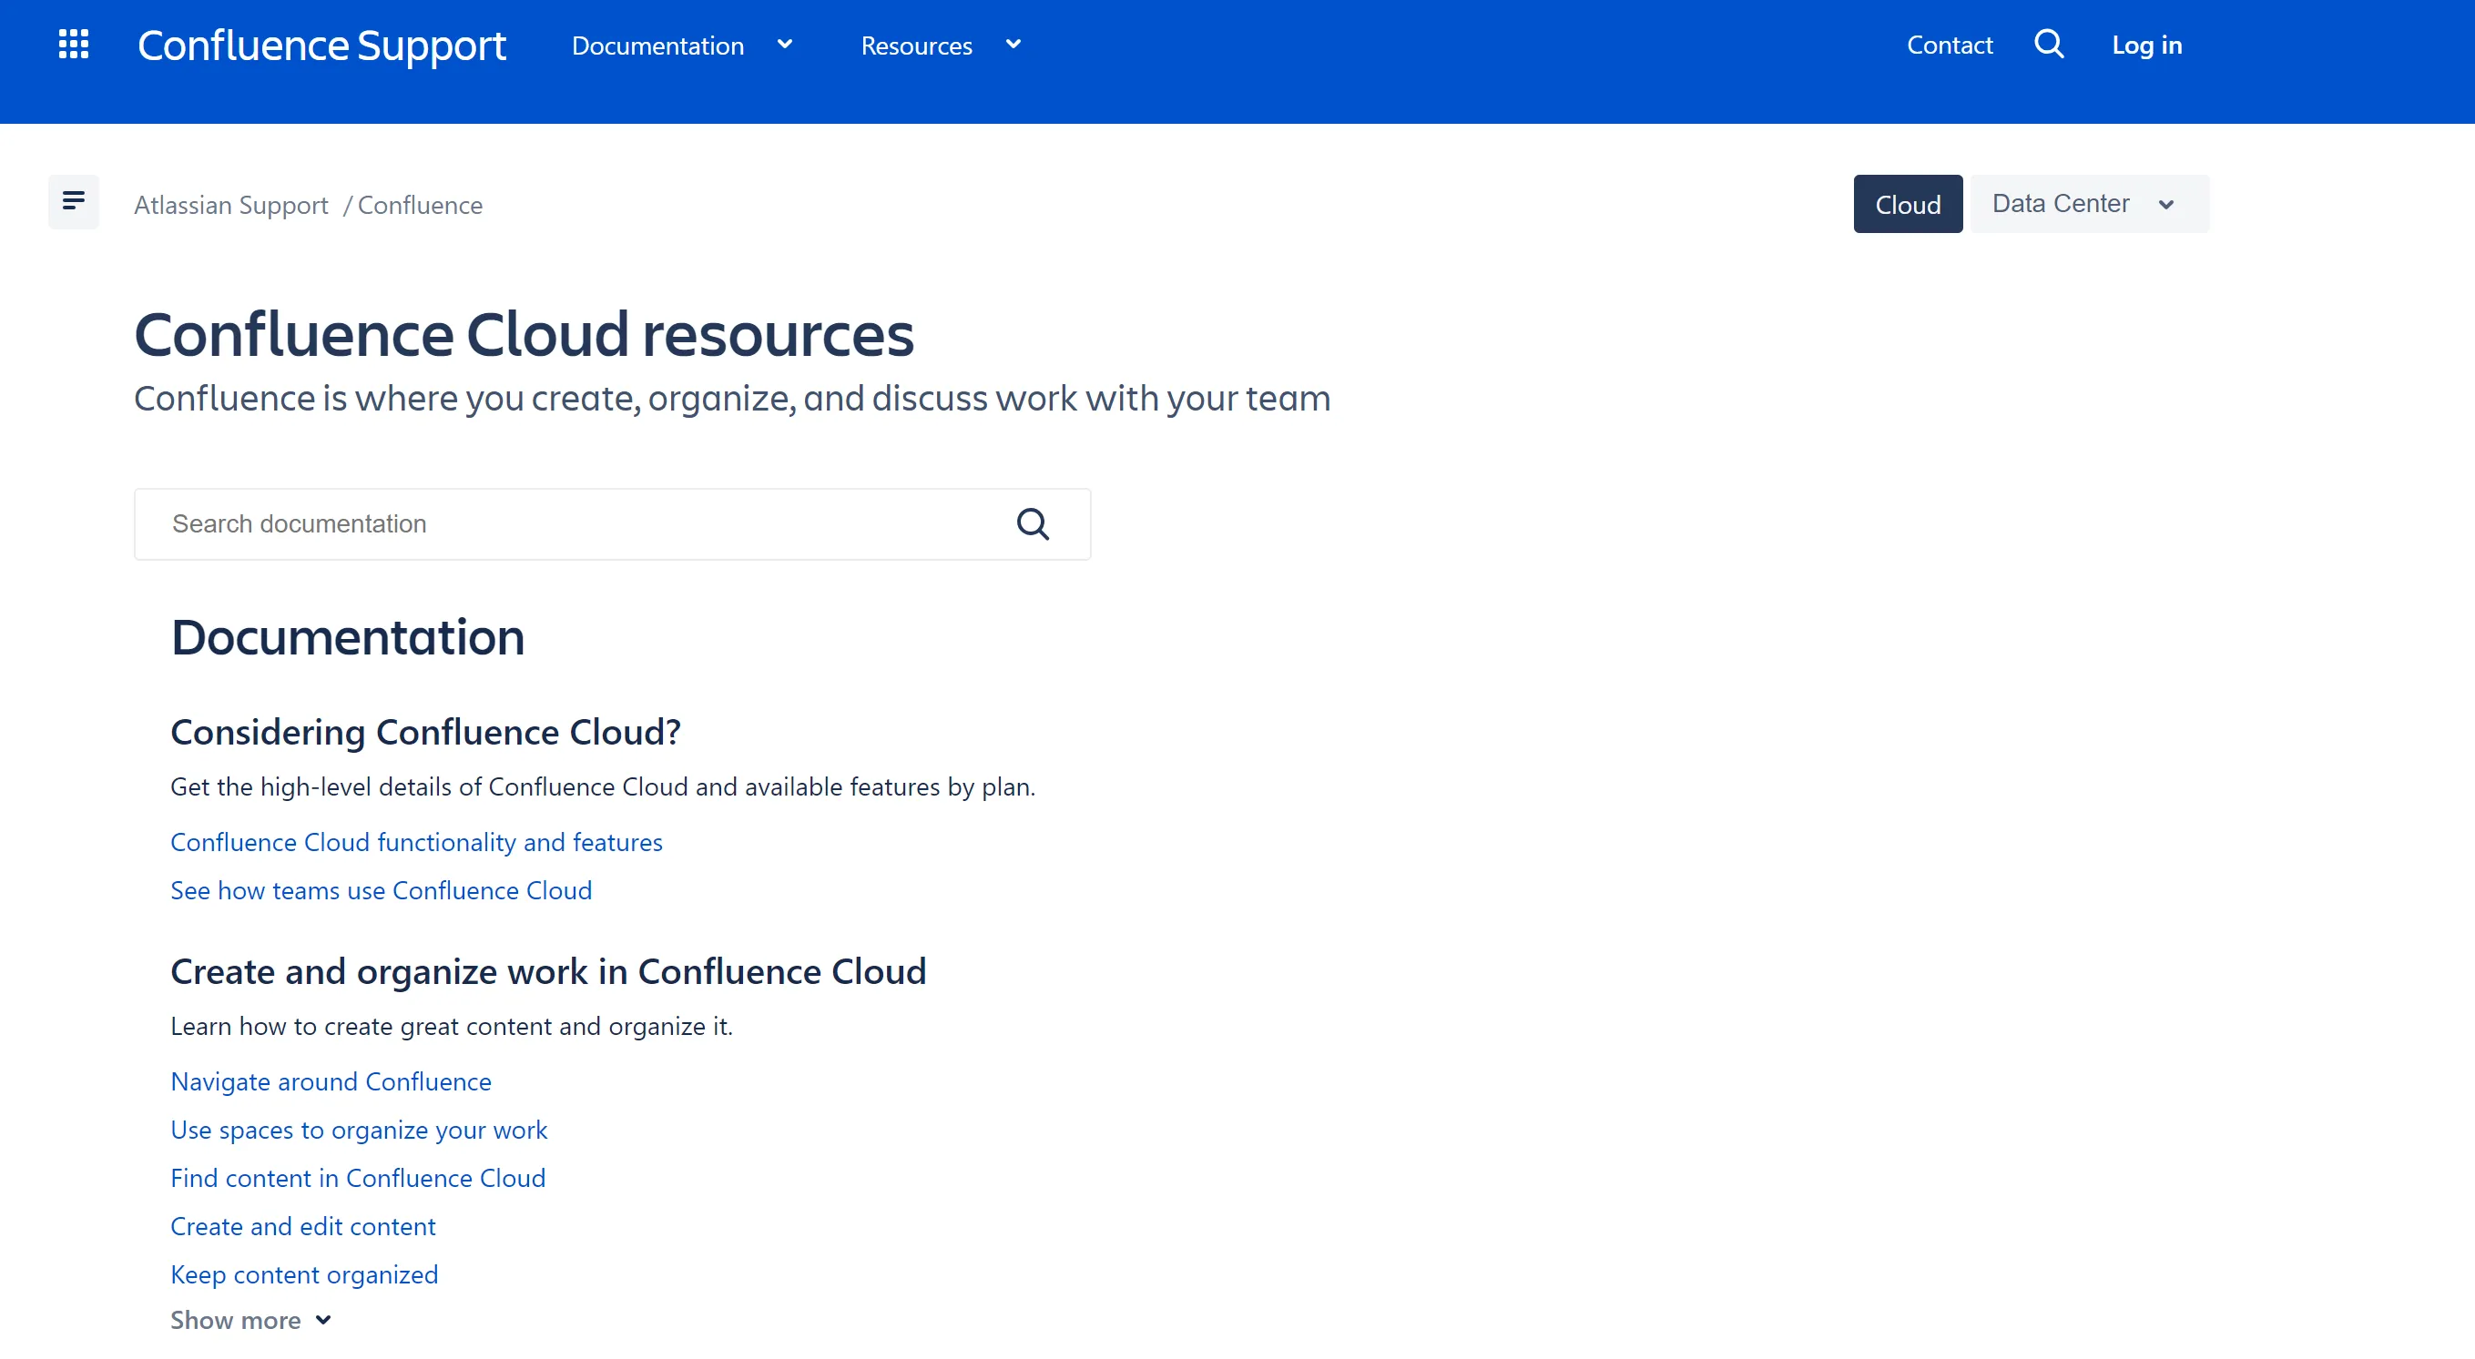The height and width of the screenshot is (1359, 2475).
Task: Click the Log in link
Action: 2146,46
